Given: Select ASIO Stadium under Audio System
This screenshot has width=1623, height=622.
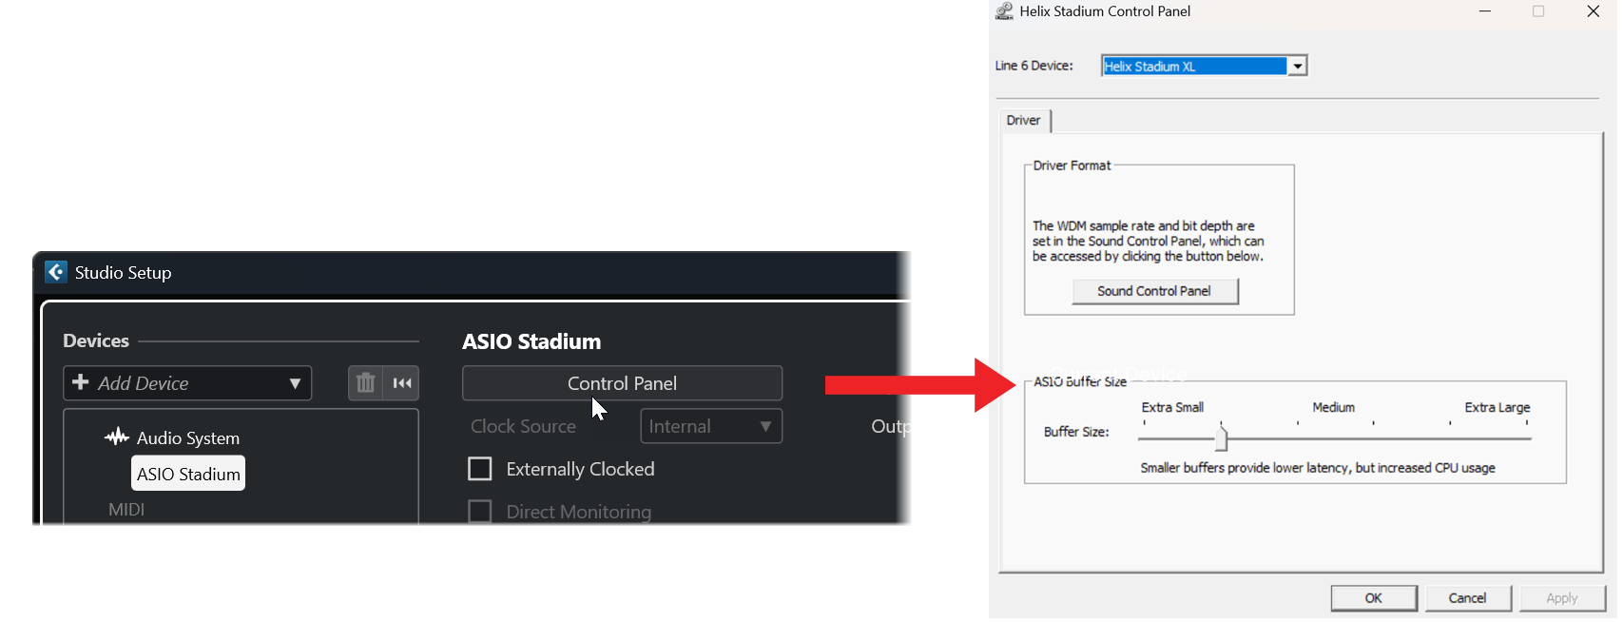Looking at the screenshot, I should (x=187, y=473).
